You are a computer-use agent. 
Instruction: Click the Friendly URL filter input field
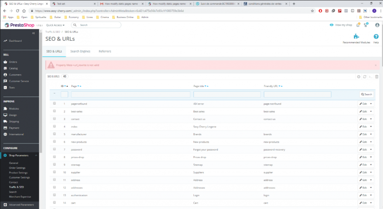tap(297, 94)
